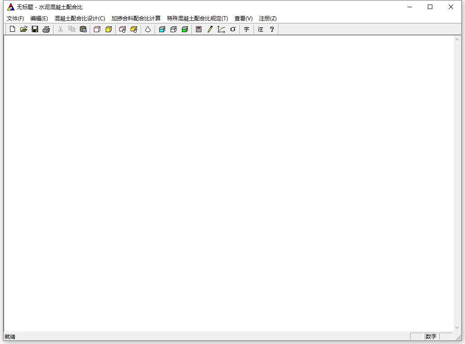Expand the 特殊混凝土配合比规定(T) menu

pyautogui.click(x=197, y=19)
